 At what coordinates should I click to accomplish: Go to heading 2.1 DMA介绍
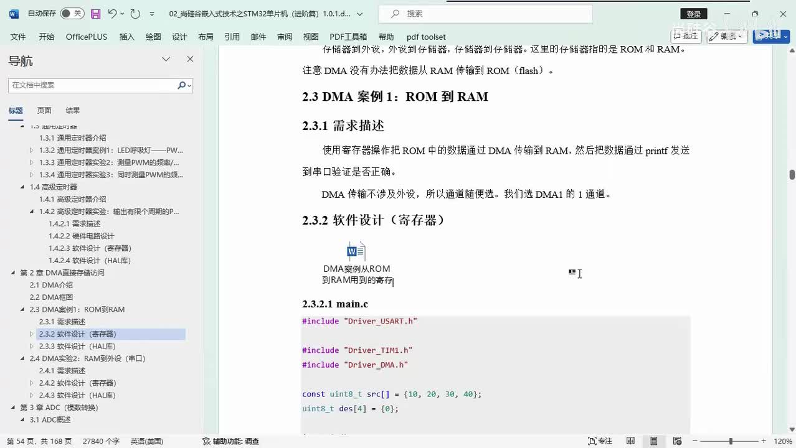point(51,285)
